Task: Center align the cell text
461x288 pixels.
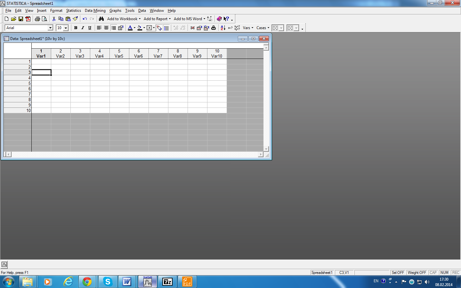Action: point(106,28)
